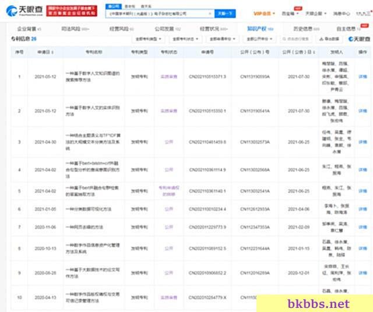Open 详情 link for patent row 8
373x312 pixels.
(363, 249)
